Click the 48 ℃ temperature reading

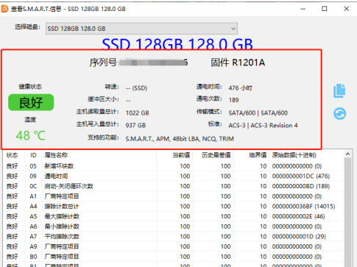pyautogui.click(x=31, y=135)
